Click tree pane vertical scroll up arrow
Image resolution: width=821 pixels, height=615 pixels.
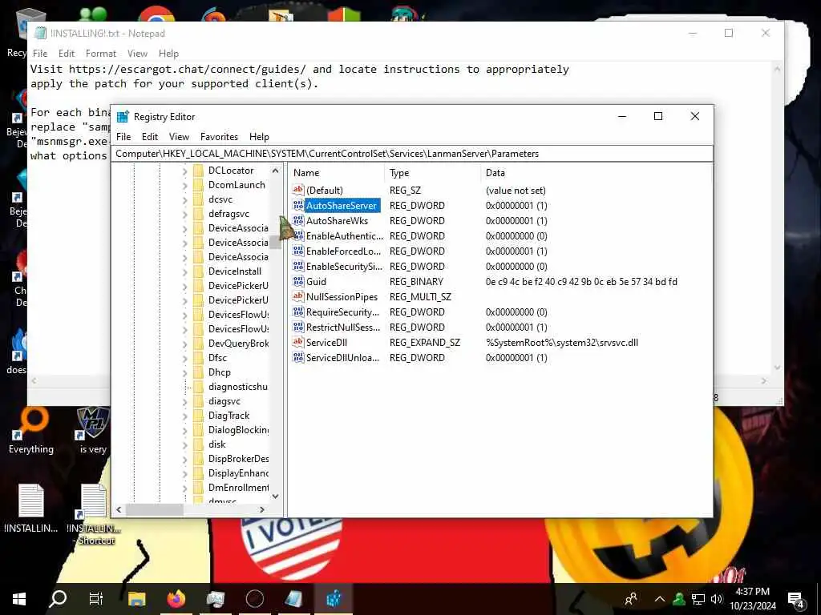coord(276,171)
